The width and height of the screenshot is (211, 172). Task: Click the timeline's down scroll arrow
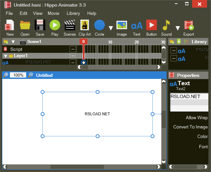click(x=164, y=62)
